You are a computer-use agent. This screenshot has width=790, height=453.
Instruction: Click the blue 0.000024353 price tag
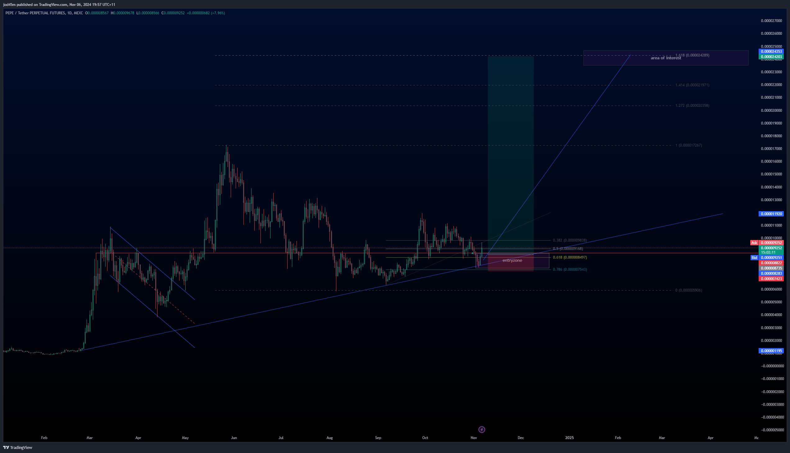[771, 51]
